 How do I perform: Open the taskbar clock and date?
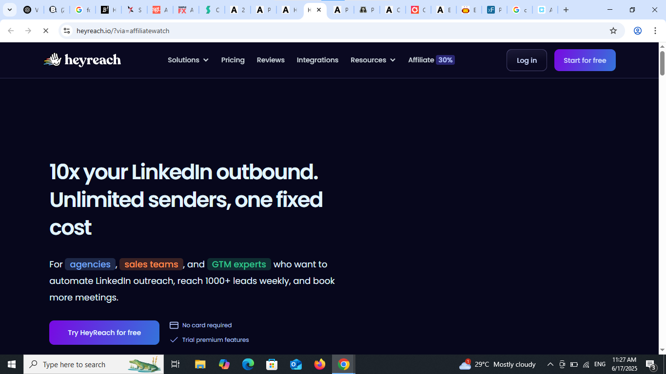[x=624, y=364]
